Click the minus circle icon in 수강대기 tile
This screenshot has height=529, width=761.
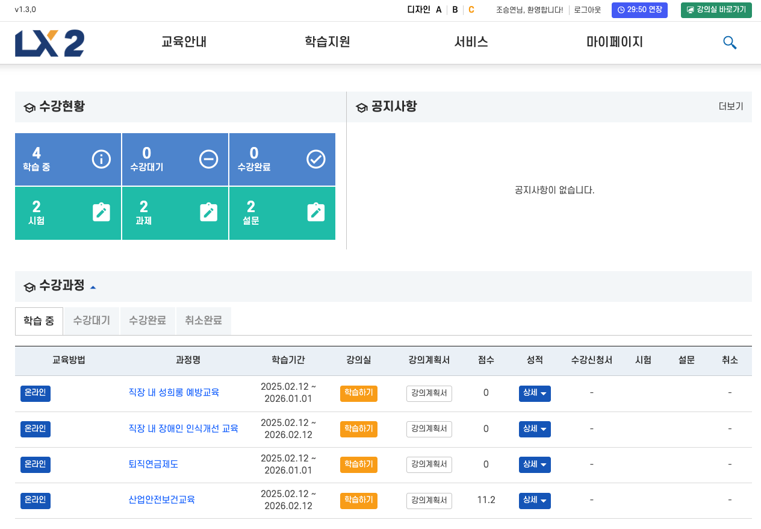[208, 159]
